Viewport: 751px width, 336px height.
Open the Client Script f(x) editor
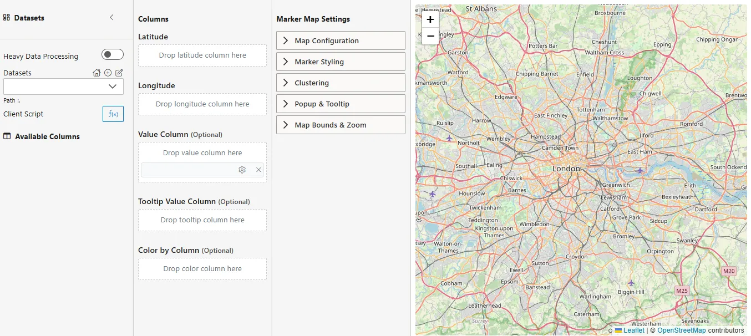(x=113, y=114)
